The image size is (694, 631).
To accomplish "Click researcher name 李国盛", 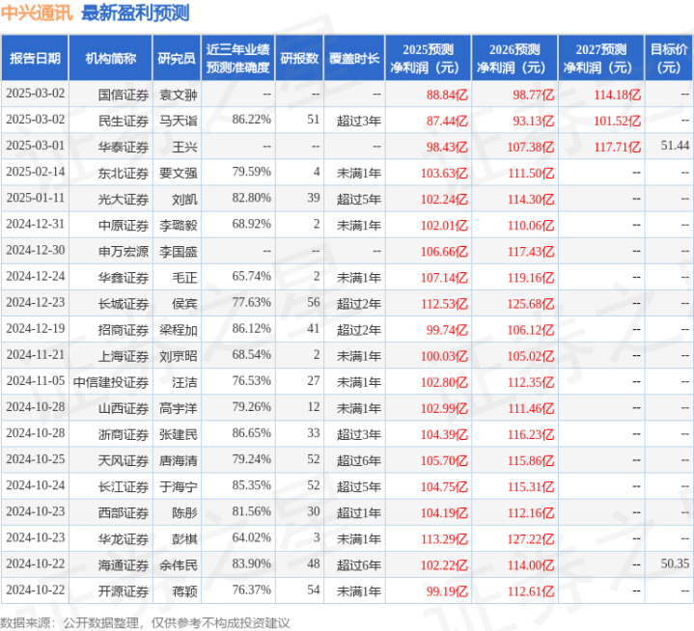I will (x=179, y=251).
